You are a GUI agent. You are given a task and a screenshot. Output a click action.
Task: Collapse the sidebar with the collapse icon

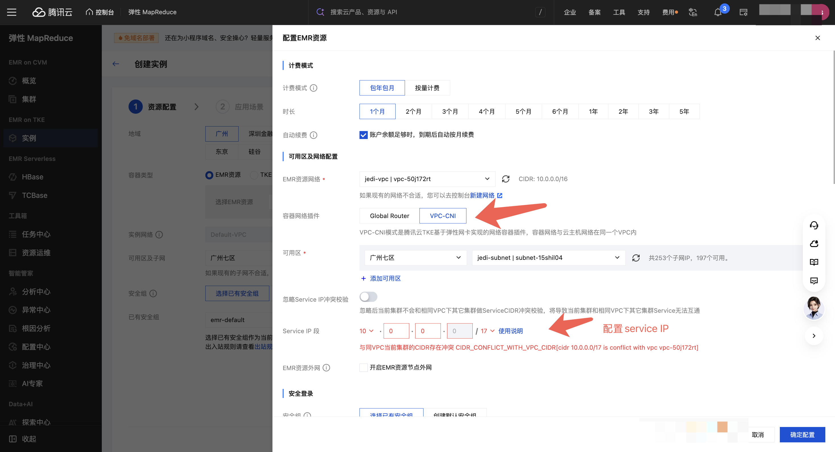pos(13,439)
